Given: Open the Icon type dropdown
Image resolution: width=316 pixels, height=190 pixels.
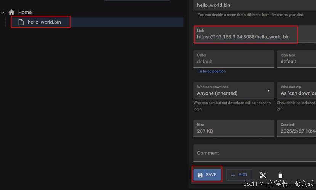Looking at the screenshot, I should [x=297, y=59].
